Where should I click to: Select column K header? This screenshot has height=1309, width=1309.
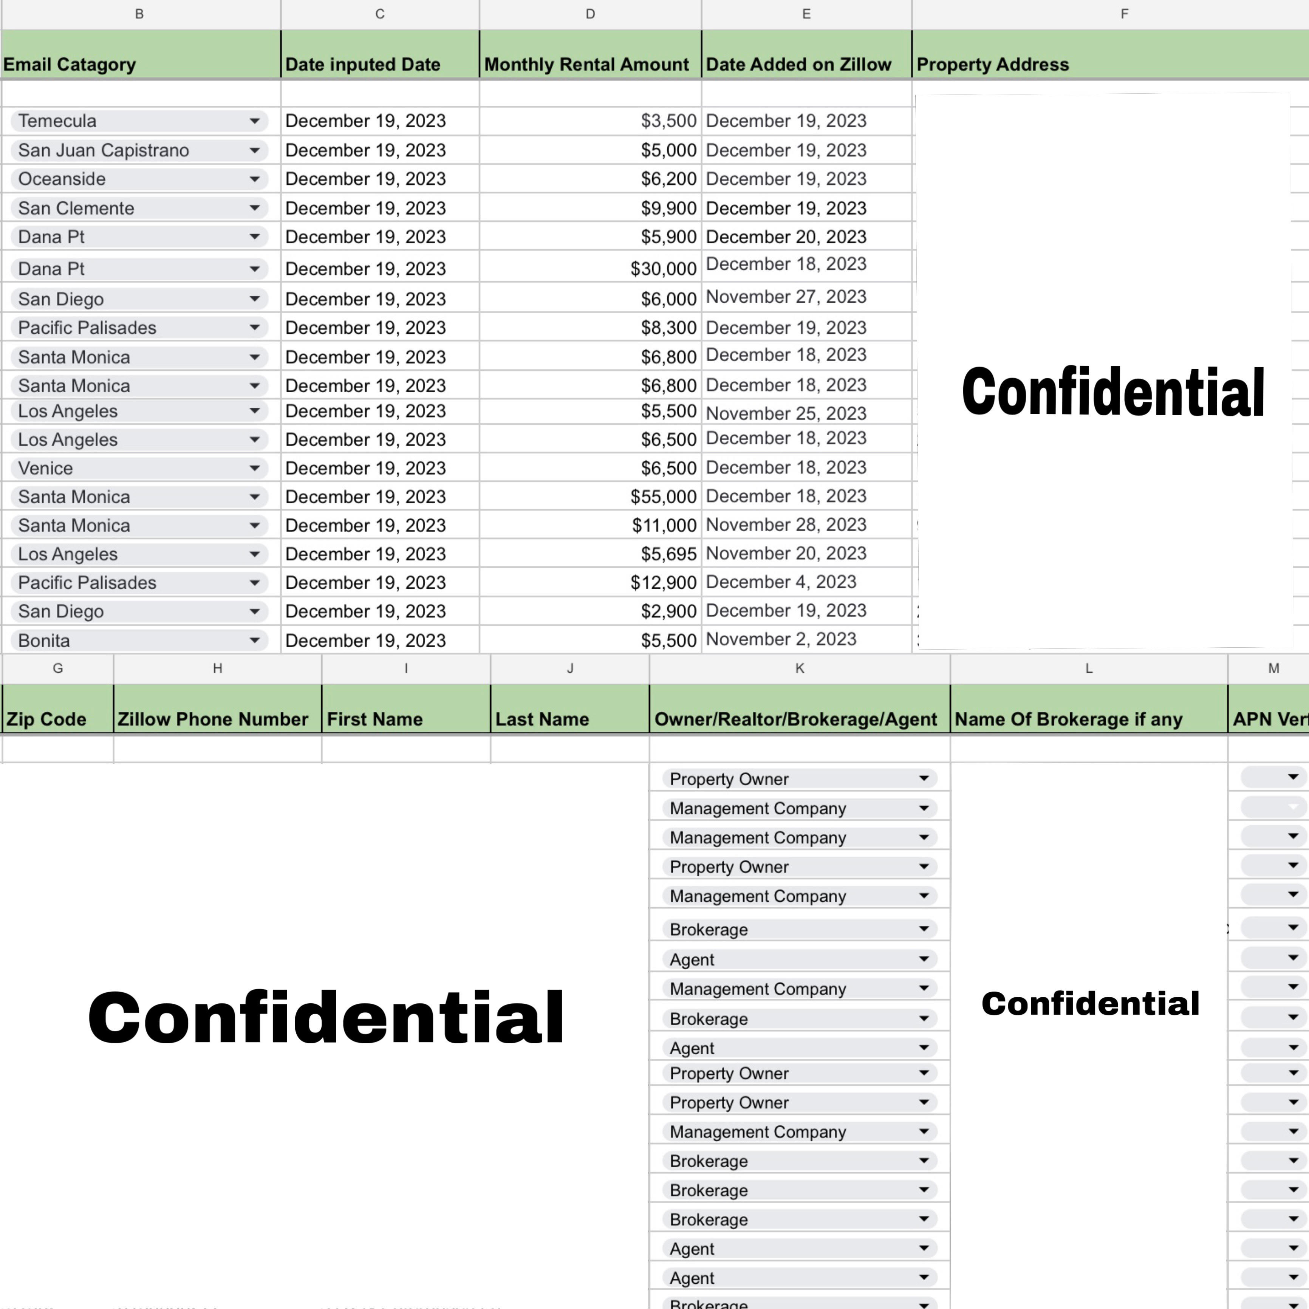point(800,669)
